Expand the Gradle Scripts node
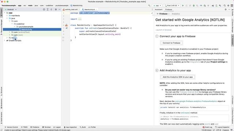Viewport: 234px width, 131px height. [x=4, y=40]
